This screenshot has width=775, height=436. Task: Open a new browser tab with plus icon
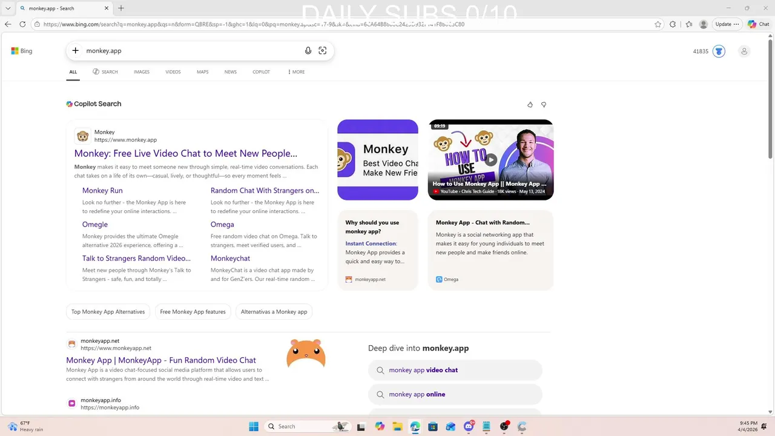pos(121,8)
